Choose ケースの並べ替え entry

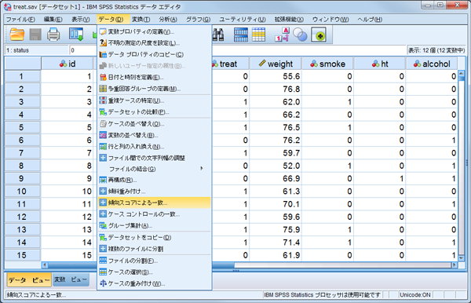click(x=155, y=124)
